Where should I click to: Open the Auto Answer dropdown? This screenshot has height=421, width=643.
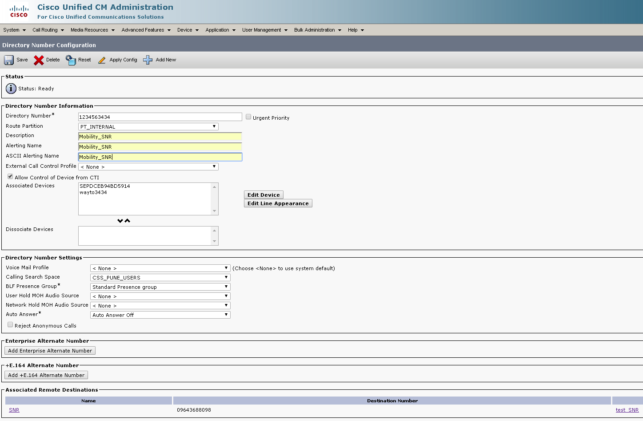[160, 315]
